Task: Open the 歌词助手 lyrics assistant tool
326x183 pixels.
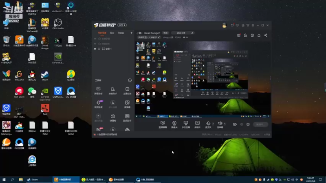Action: [127, 118]
